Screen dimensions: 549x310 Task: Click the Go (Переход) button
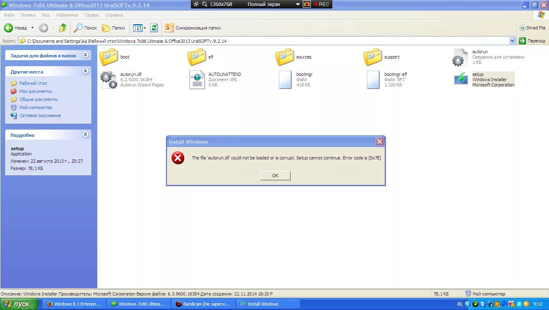tap(532, 41)
